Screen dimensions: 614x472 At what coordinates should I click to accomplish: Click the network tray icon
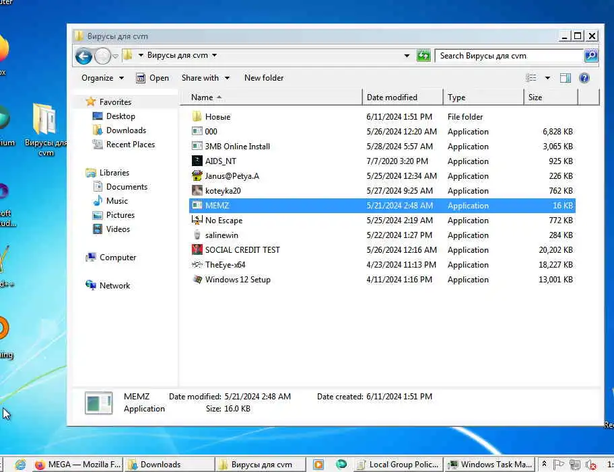pyautogui.click(x=575, y=465)
